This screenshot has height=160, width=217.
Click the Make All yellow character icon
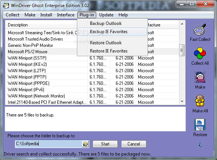click(200, 101)
